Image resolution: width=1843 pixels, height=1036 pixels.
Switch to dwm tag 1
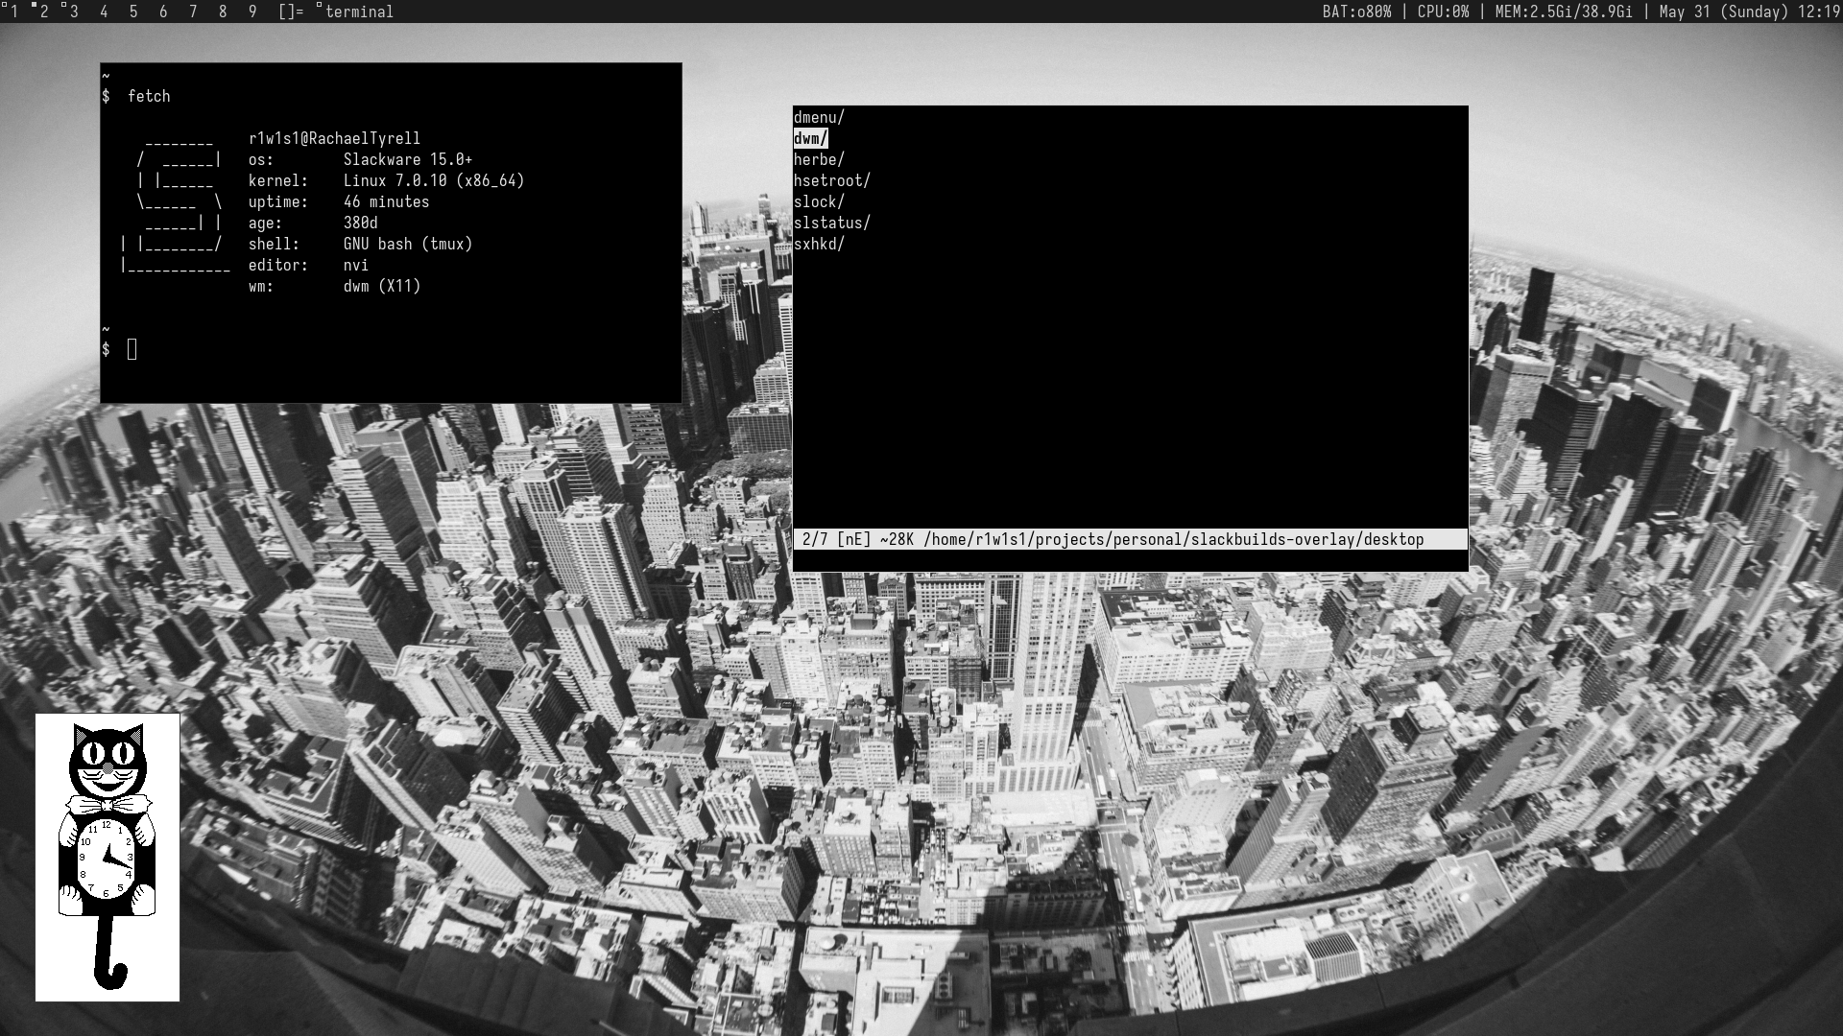pyautogui.click(x=13, y=12)
